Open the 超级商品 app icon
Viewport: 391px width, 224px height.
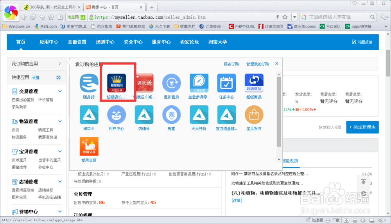point(254,83)
